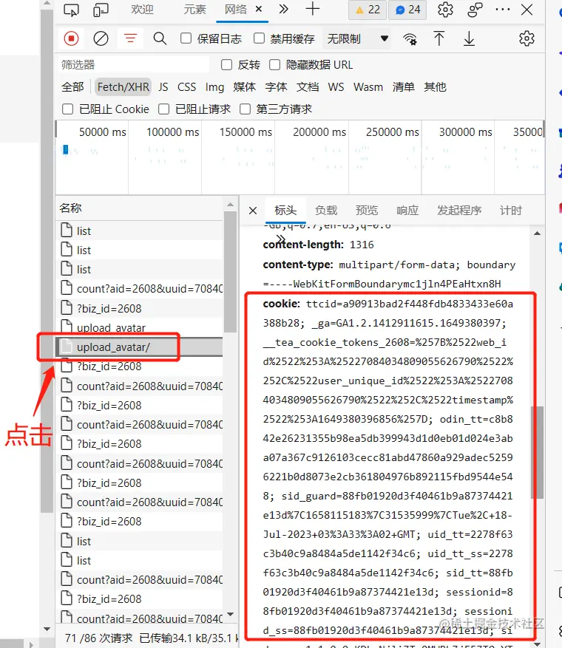The width and height of the screenshot is (562, 648).
Task: Click request list scrollbar thumb
Action: pyautogui.click(x=230, y=272)
